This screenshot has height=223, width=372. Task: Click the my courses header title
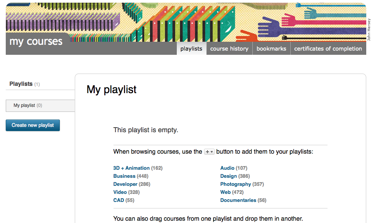[x=36, y=41]
